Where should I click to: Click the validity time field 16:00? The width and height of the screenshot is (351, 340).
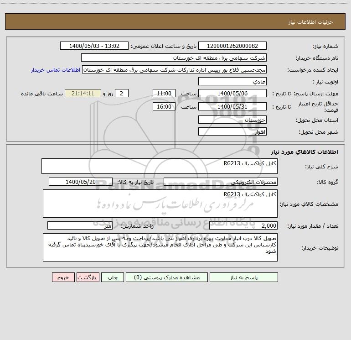[x=164, y=106]
